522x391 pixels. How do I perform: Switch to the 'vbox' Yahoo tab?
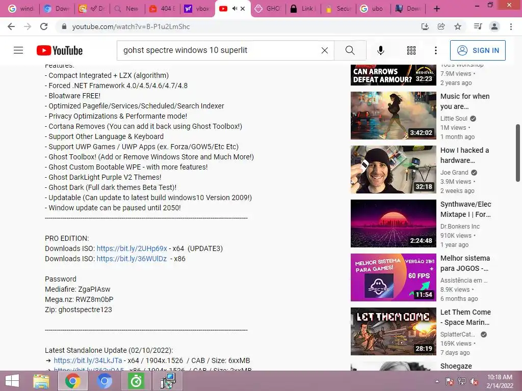(197, 9)
